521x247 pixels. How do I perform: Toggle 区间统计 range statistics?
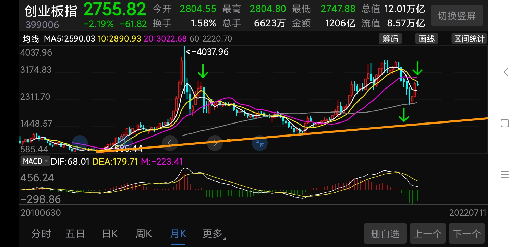[x=469, y=39]
